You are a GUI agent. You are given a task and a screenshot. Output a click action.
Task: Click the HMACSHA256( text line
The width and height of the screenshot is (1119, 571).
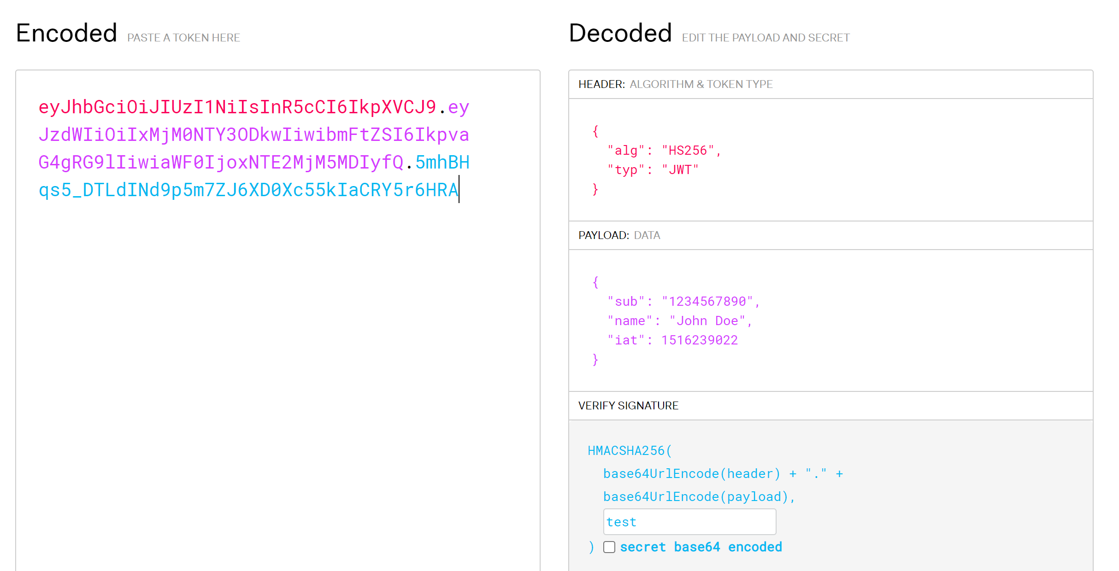(x=630, y=451)
